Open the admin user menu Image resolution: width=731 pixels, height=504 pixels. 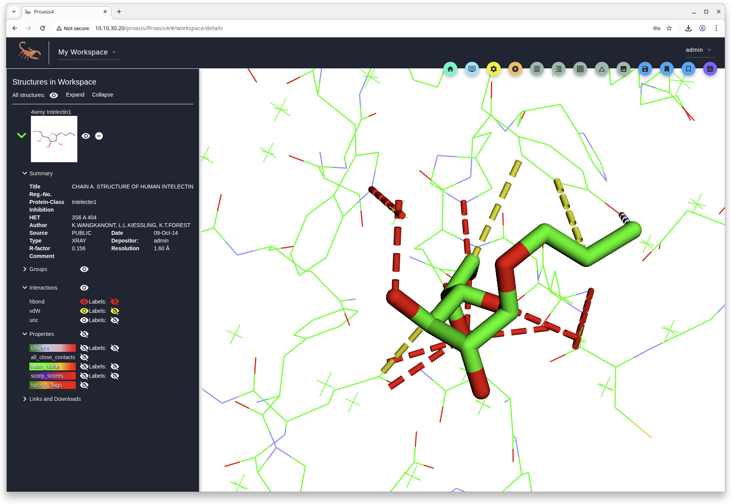(x=698, y=50)
